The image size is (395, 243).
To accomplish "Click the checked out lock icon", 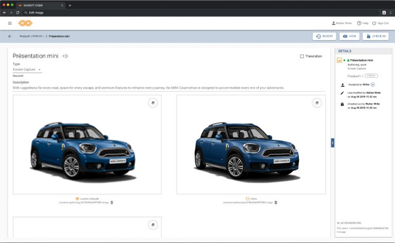I will (x=342, y=104).
